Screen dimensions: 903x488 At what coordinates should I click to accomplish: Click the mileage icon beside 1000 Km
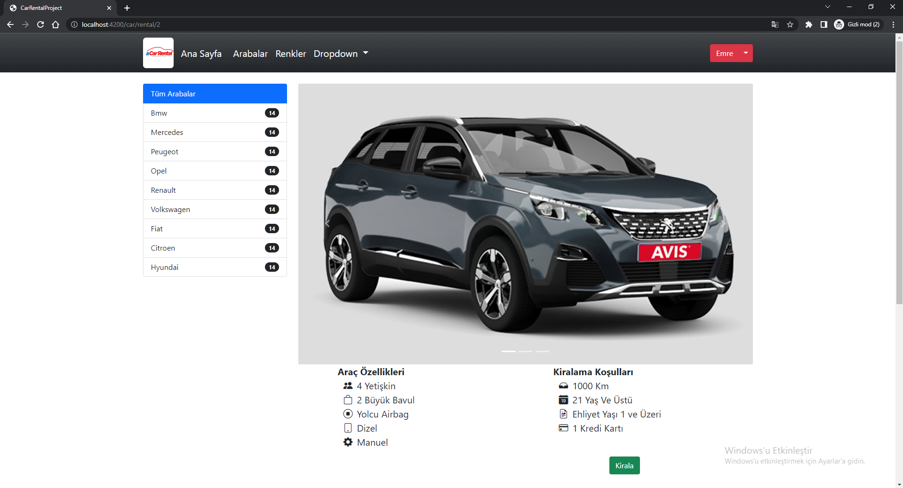click(x=563, y=386)
